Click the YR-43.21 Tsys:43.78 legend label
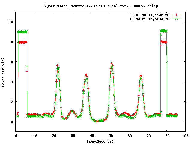 click(x=149, y=19)
